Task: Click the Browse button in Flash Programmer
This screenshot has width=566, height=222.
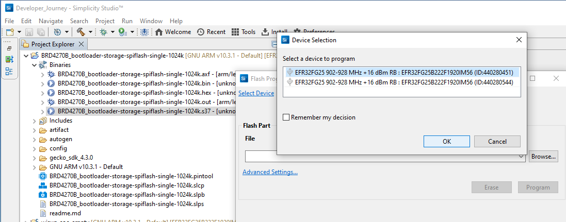Action: [x=544, y=157]
